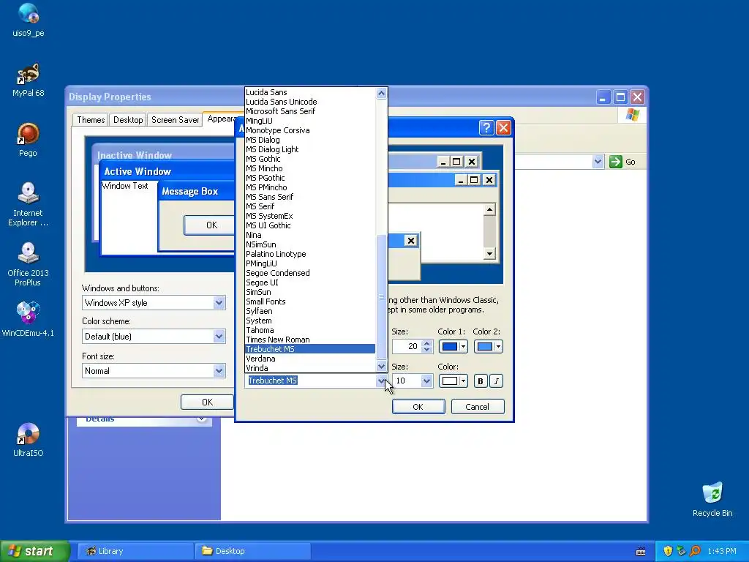Select Times New Roman font
This screenshot has width=749, height=562.
click(x=310, y=340)
